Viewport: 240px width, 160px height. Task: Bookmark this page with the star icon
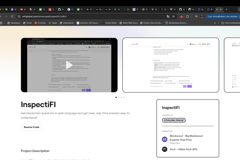[x=174, y=16]
